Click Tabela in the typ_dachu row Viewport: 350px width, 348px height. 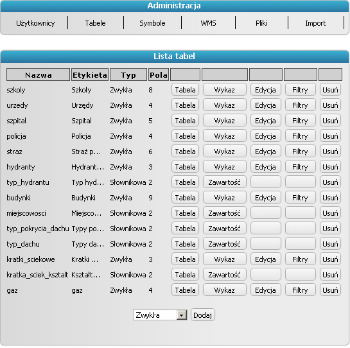[x=185, y=244]
